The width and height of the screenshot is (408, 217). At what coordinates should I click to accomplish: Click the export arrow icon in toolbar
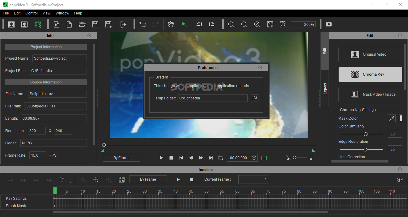[124, 24]
